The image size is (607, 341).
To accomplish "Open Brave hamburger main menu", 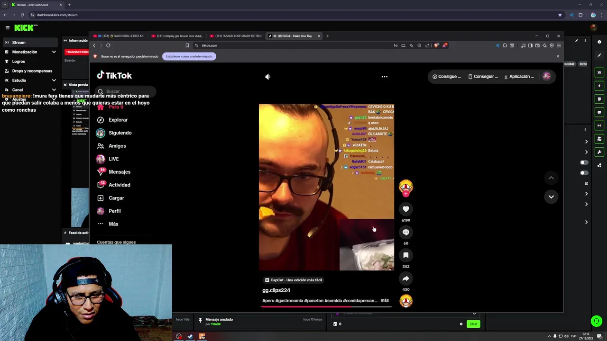I will tap(559, 45).
